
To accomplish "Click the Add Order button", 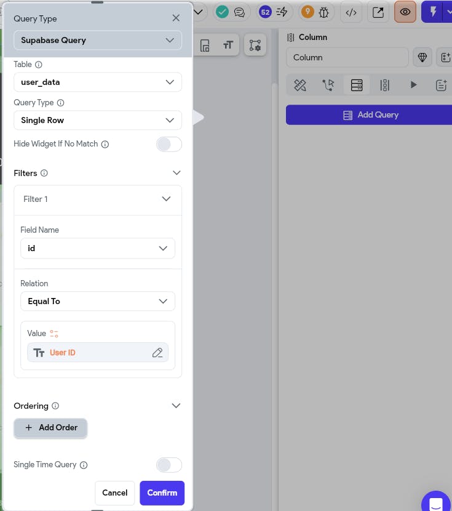I will [50, 427].
